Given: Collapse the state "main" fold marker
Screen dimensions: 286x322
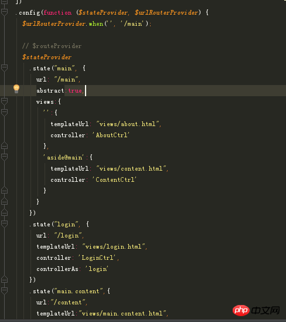Looking at the screenshot, I should click(4, 67).
